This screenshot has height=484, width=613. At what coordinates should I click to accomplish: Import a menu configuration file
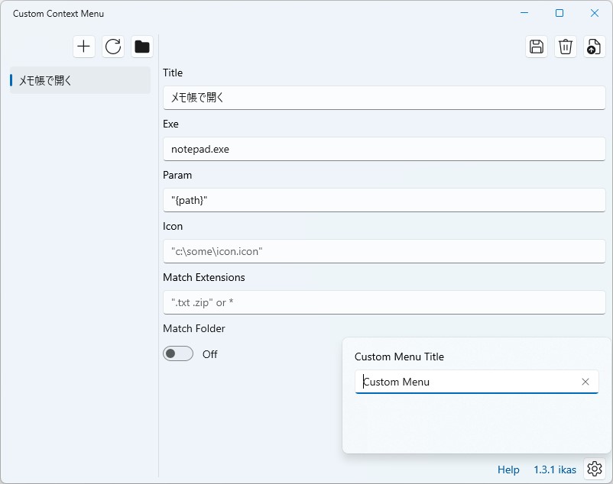[x=594, y=47]
